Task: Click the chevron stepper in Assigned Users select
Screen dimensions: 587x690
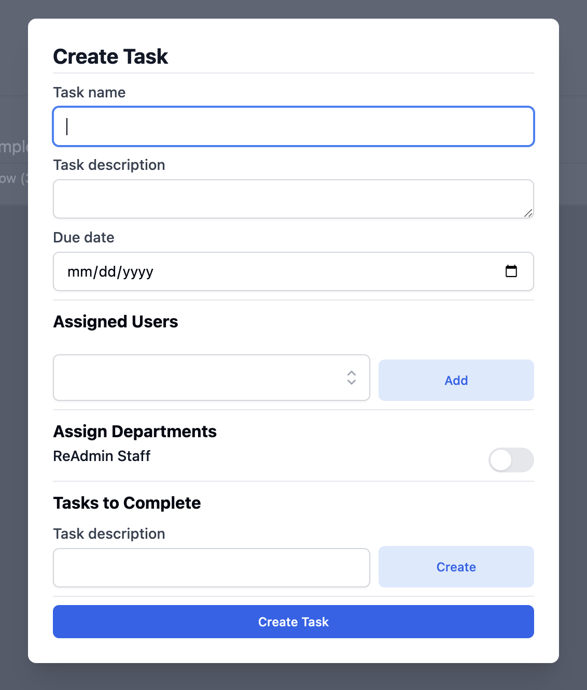Action: [351, 378]
